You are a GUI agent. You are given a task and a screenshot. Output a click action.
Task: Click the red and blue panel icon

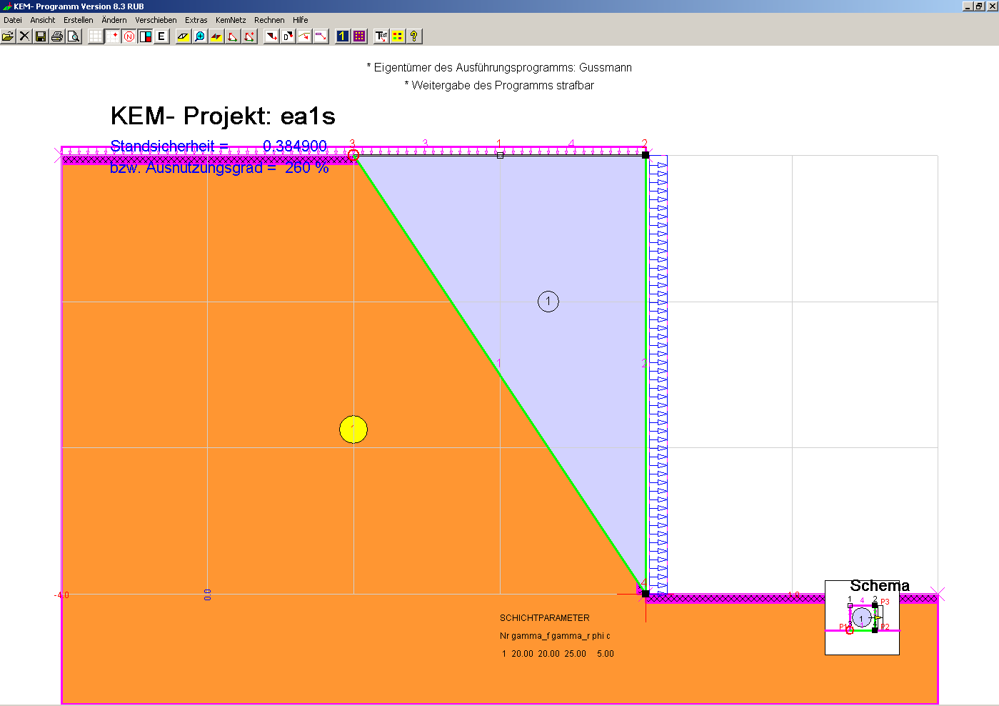coord(145,36)
